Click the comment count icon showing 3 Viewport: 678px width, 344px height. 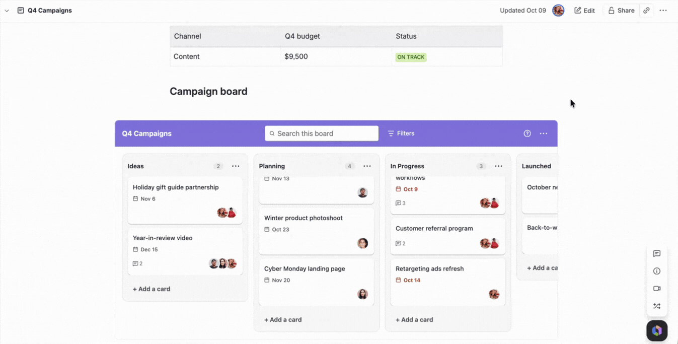(400, 203)
